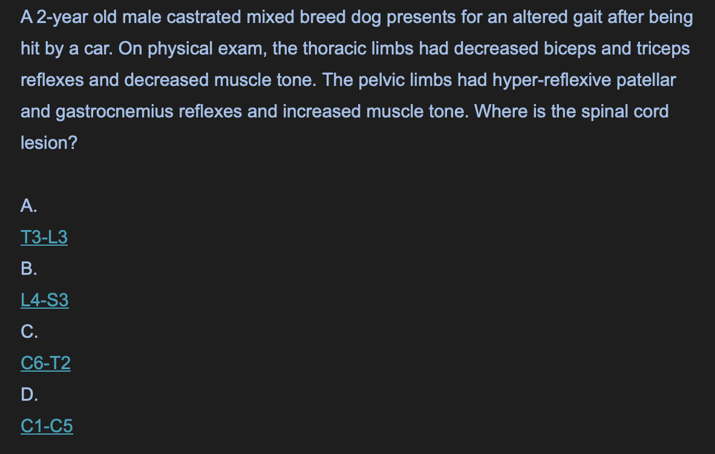
Task: Click option letter B. label
Action: click(28, 269)
